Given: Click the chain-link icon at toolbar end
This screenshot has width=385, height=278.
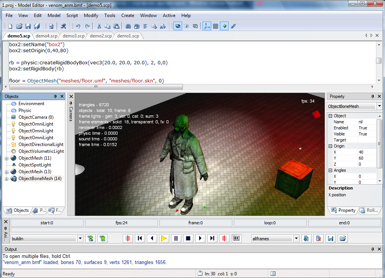Looking at the screenshot, I should click(x=233, y=26).
